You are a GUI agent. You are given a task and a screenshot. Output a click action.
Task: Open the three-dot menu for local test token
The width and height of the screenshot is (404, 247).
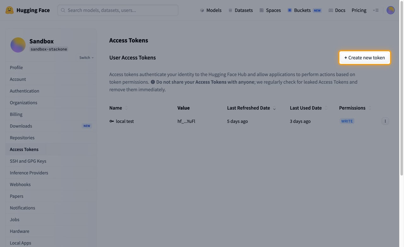click(385, 121)
